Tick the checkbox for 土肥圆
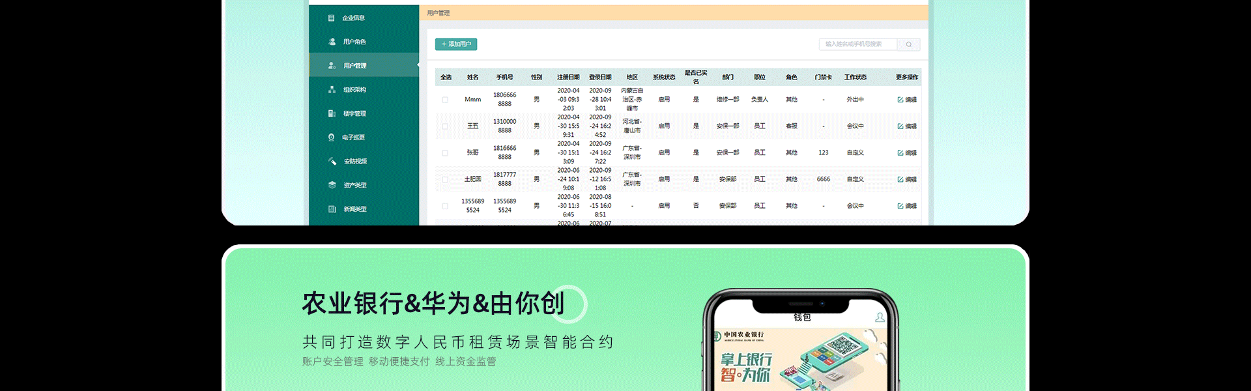Screen dimensions: 1251x391 pos(445,179)
